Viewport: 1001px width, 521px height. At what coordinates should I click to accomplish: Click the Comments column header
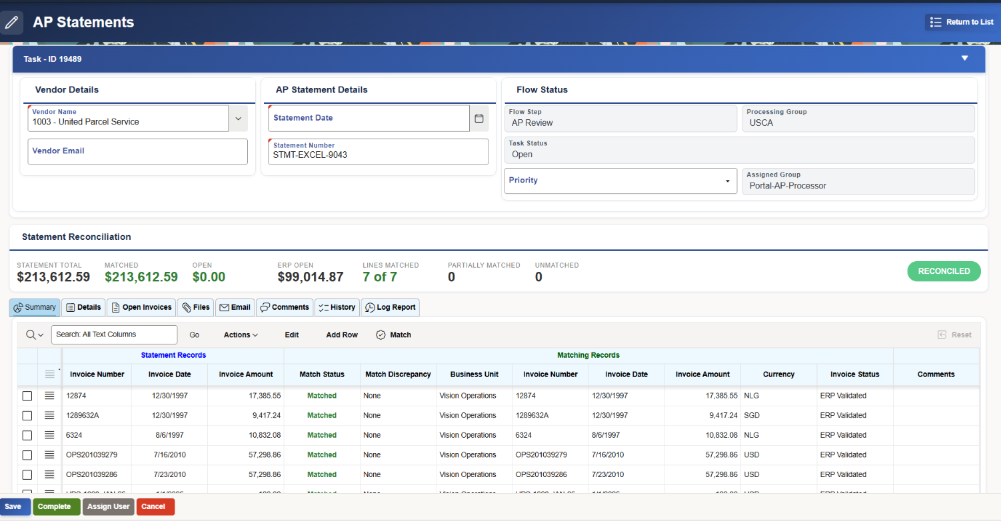tap(936, 374)
